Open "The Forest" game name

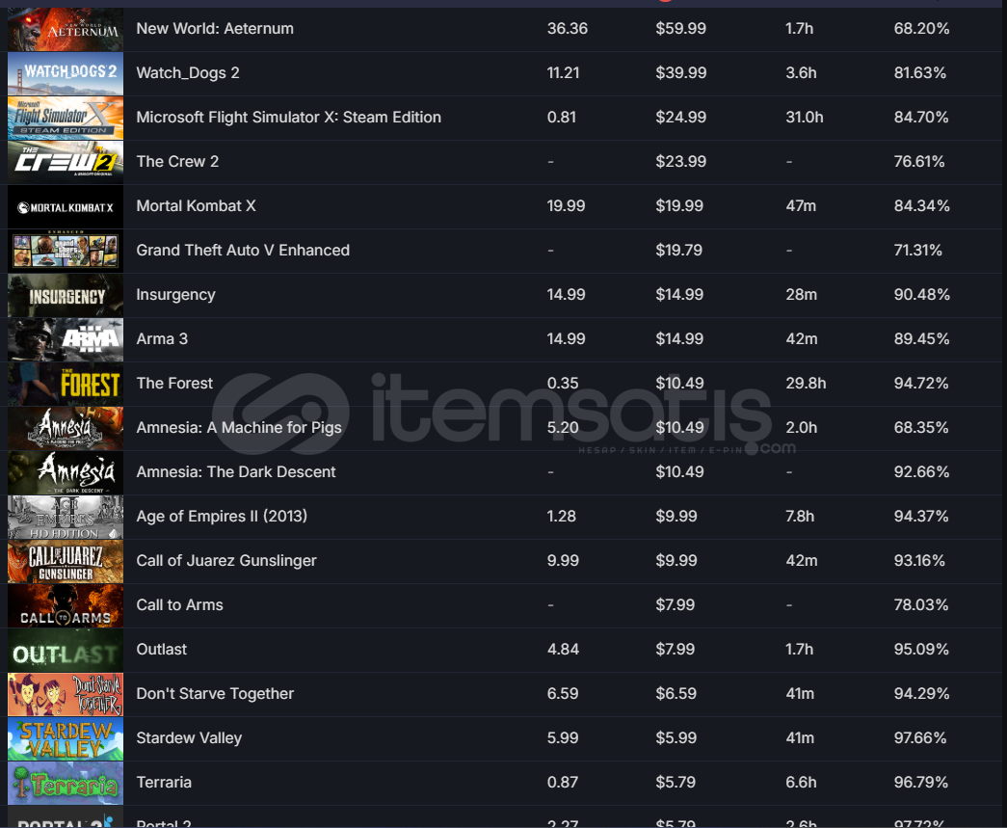(x=174, y=383)
